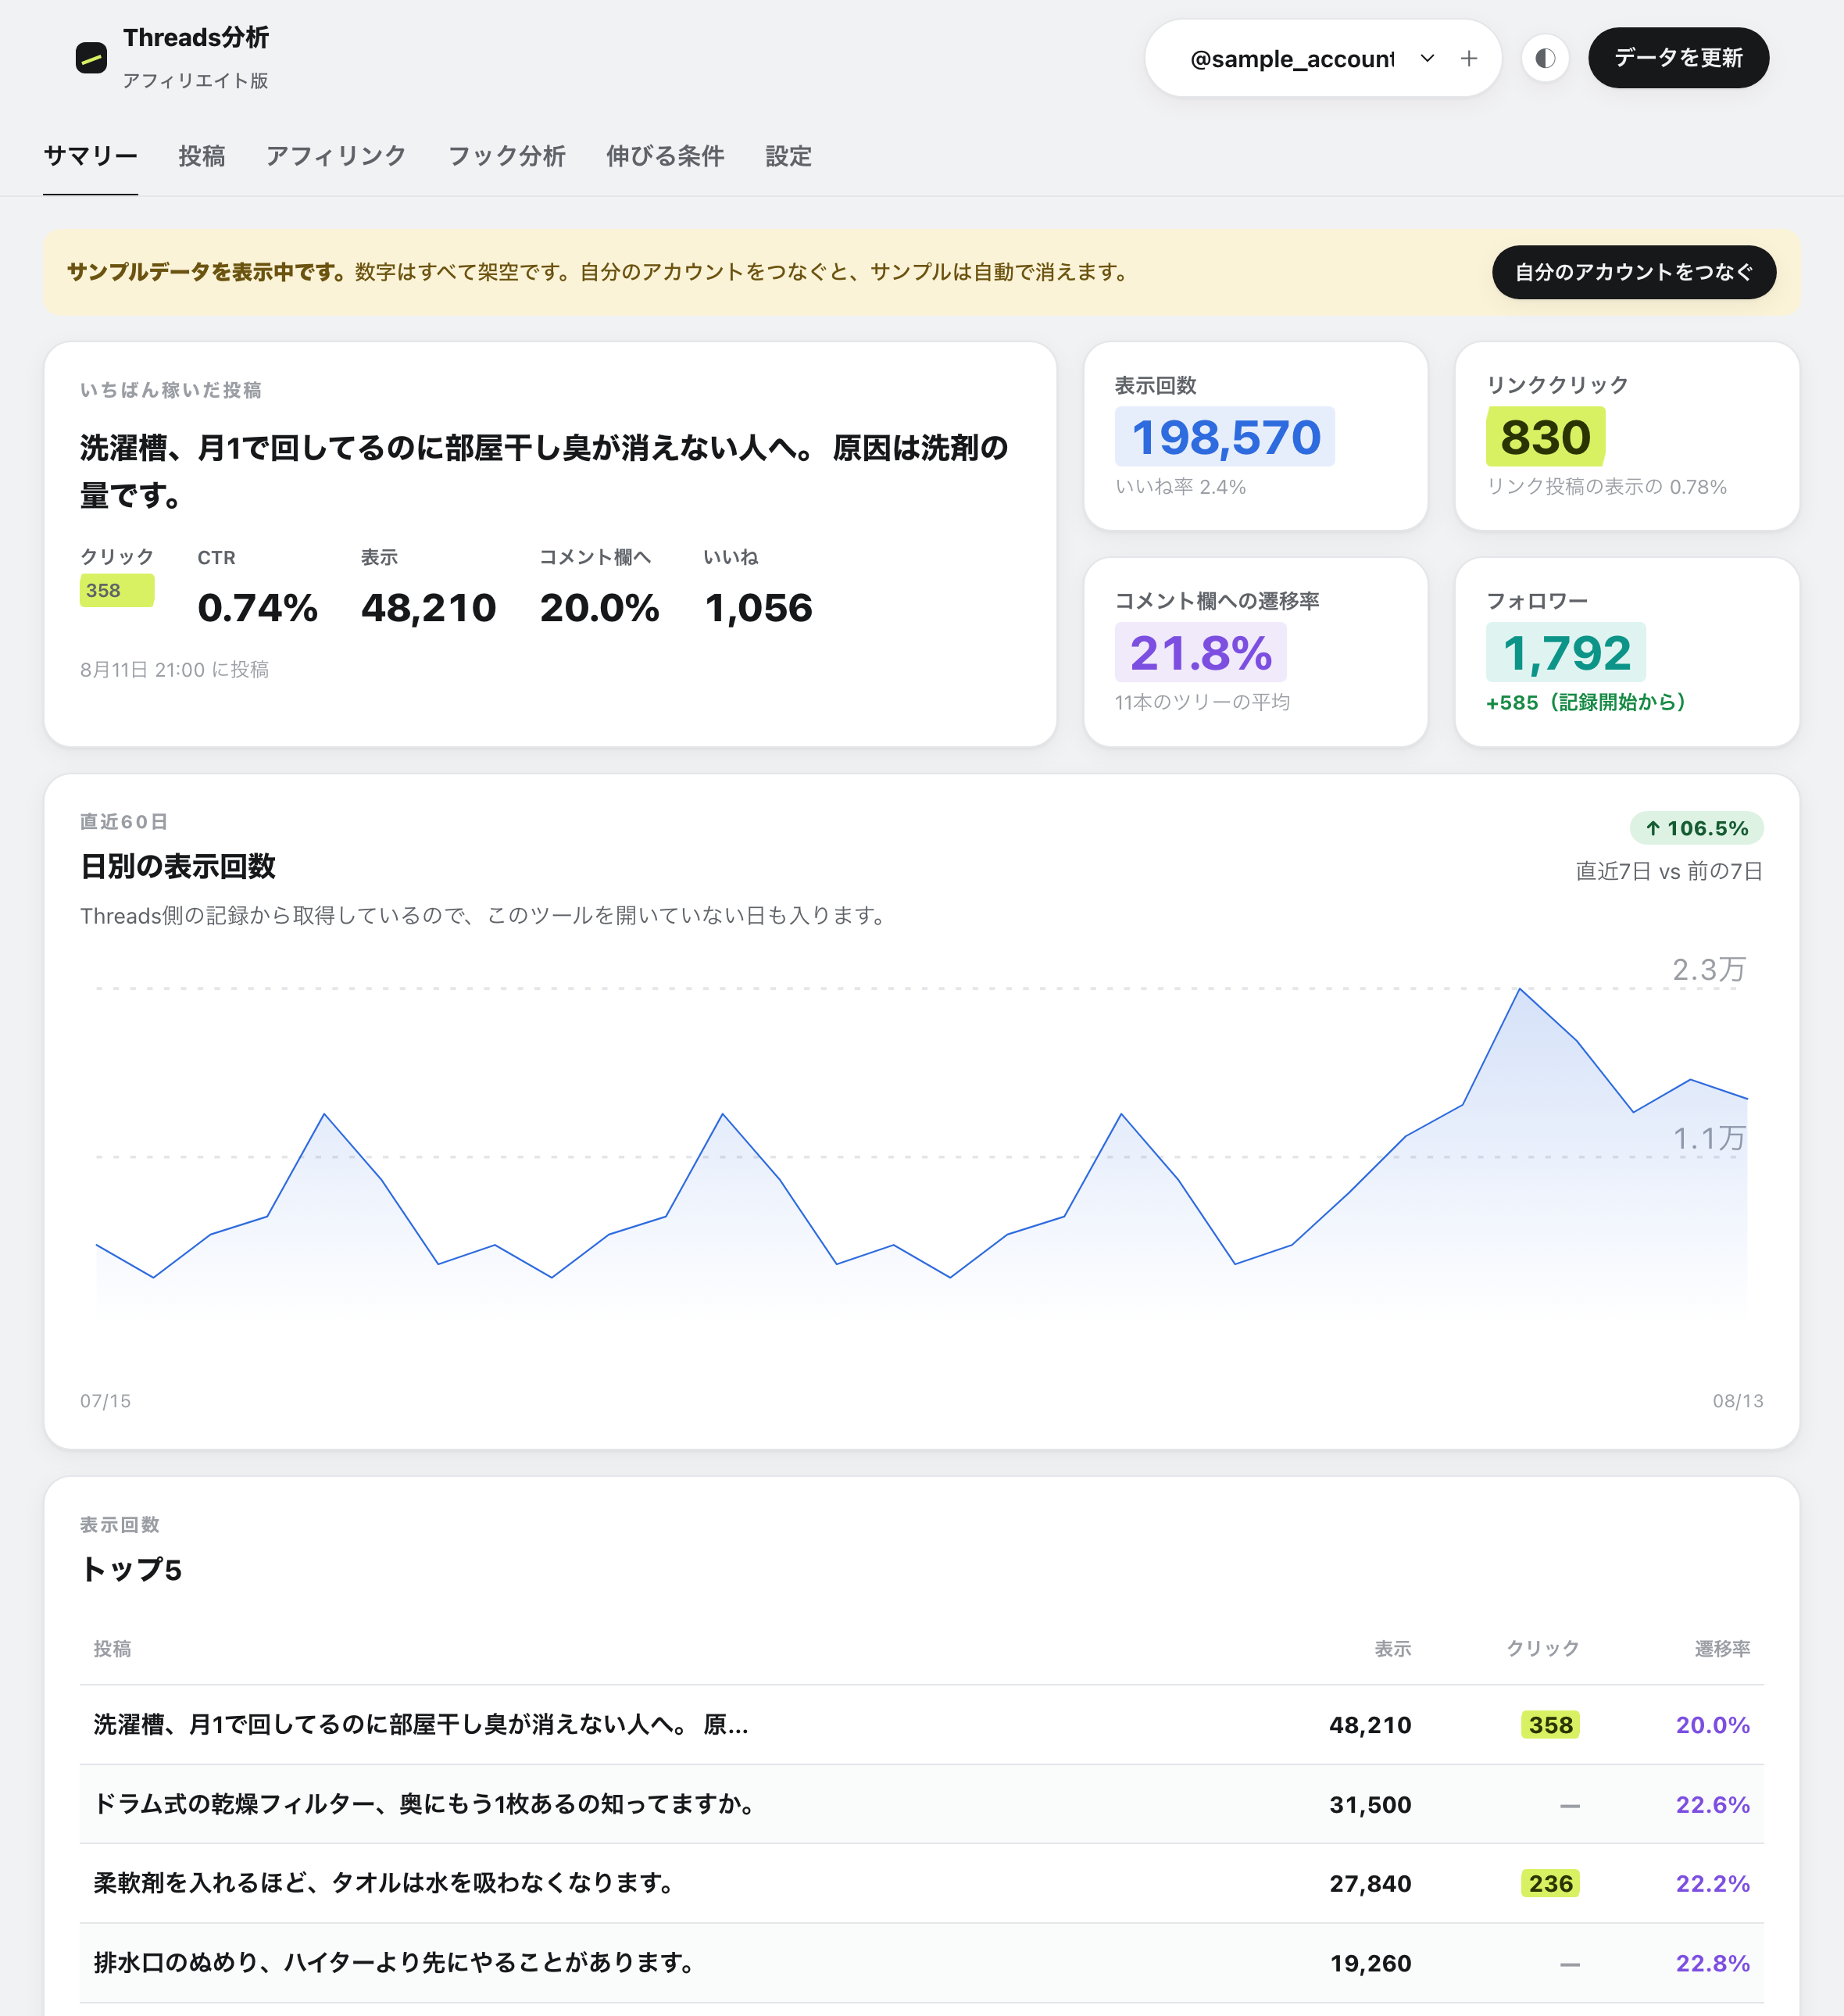The height and width of the screenshot is (2016, 1844).
Task: Open the 伸びる条件 tab
Action: (665, 156)
